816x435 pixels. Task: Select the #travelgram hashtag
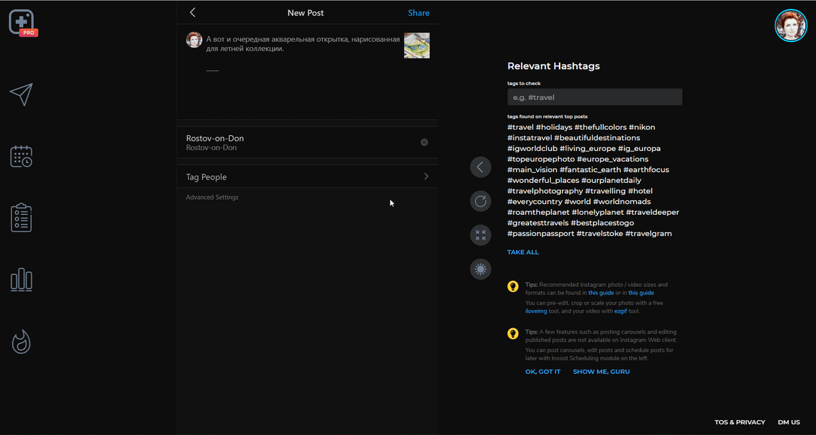pos(648,233)
